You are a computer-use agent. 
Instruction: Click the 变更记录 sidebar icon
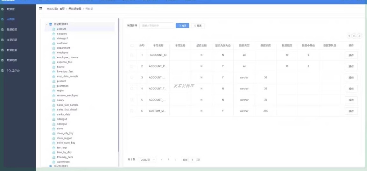pyautogui.click(x=3, y=40)
